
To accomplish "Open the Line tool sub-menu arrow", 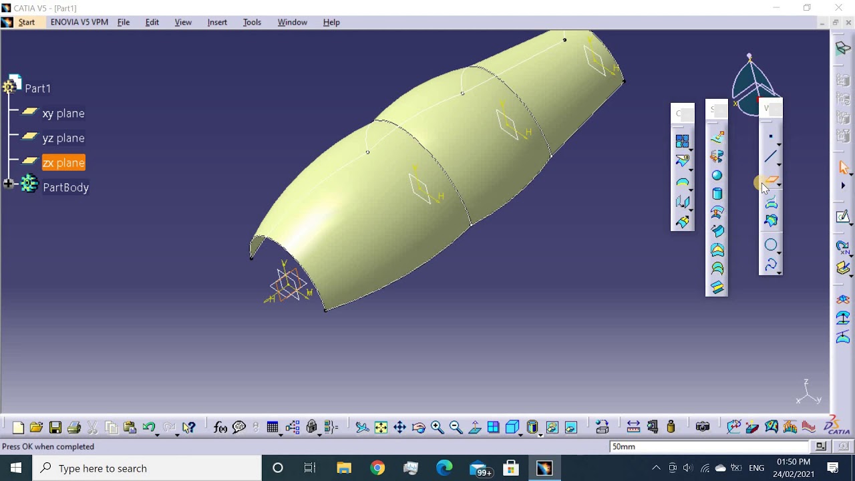I will (x=779, y=164).
